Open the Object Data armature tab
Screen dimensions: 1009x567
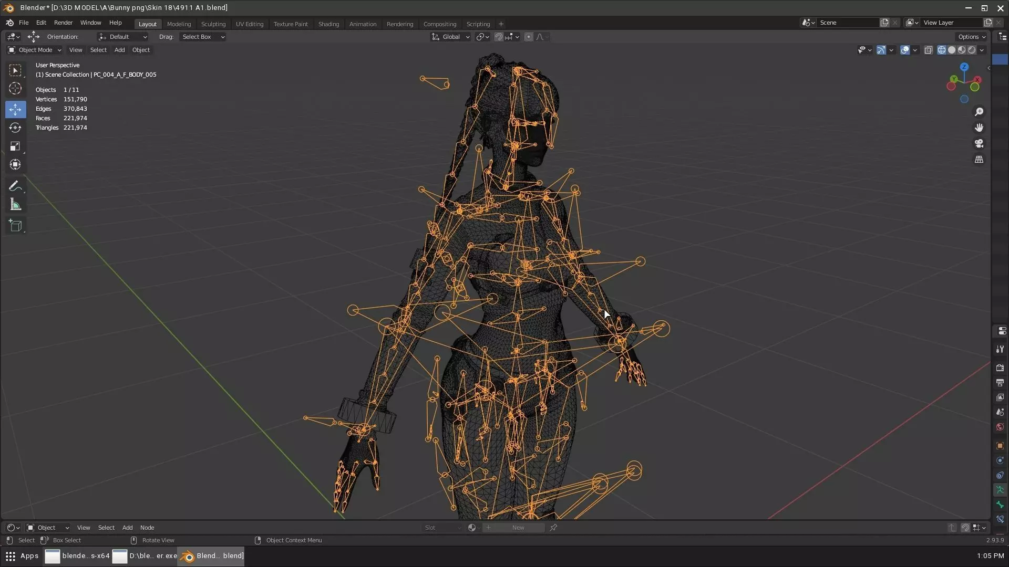tap(1000, 490)
